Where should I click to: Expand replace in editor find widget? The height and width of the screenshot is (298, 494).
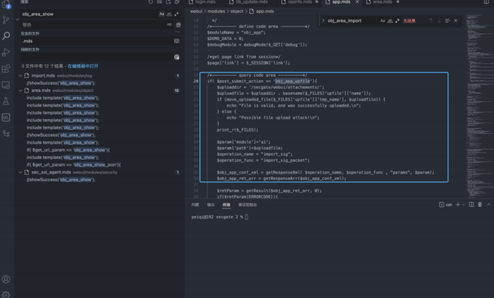pyautogui.click(x=323, y=21)
